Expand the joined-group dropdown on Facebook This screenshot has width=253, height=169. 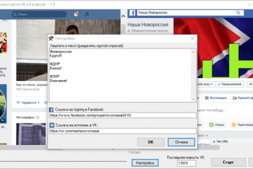click(212, 84)
